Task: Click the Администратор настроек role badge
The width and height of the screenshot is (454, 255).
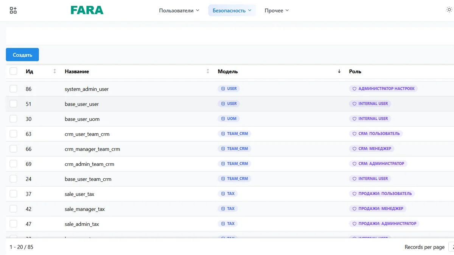Action: pyautogui.click(x=383, y=89)
